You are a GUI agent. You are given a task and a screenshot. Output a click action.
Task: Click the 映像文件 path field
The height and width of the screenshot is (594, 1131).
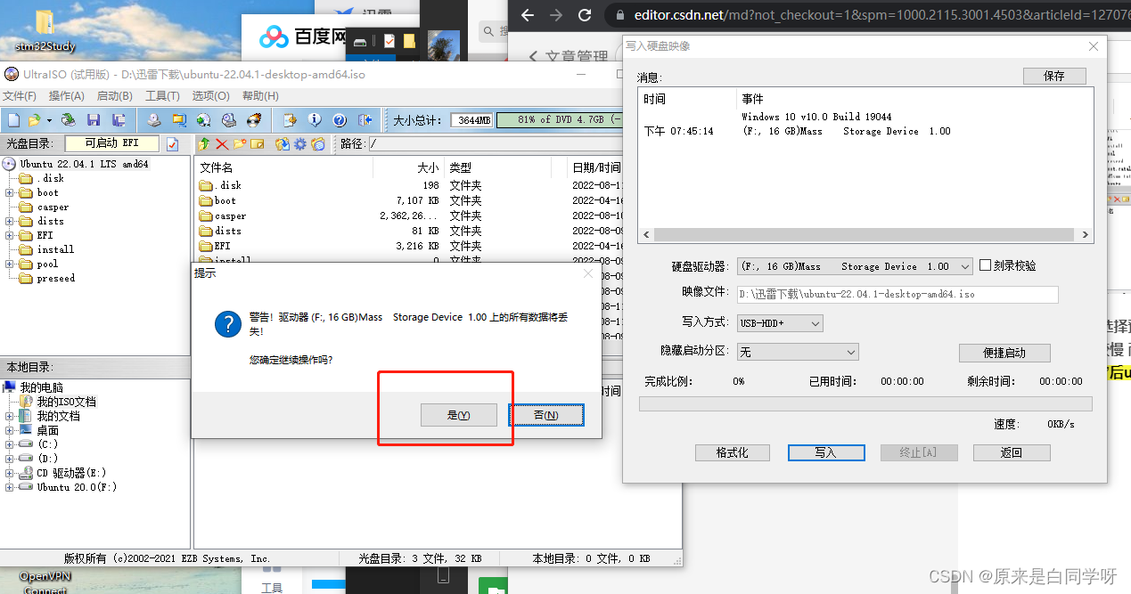pyautogui.click(x=897, y=294)
